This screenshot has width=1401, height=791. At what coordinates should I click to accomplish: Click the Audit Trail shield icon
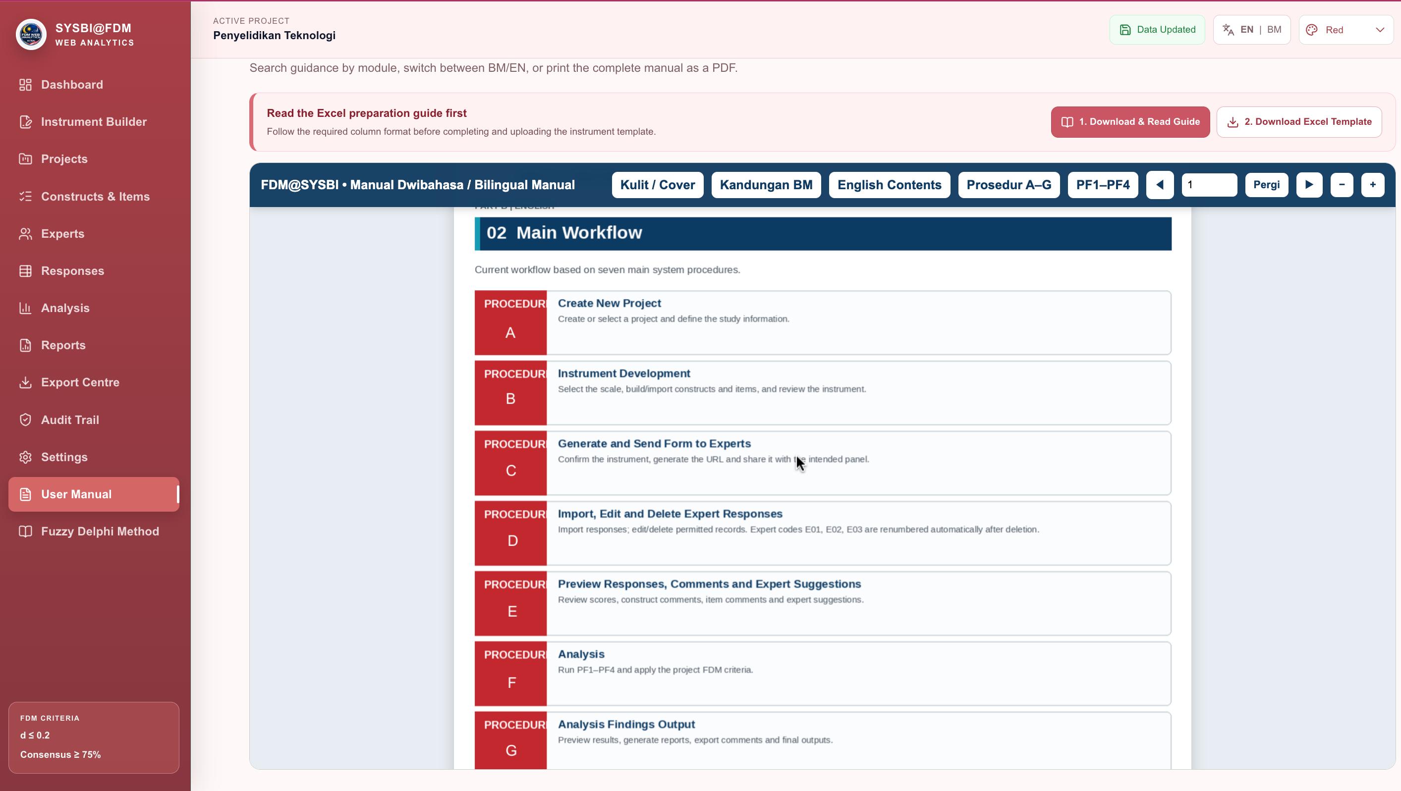pos(26,420)
